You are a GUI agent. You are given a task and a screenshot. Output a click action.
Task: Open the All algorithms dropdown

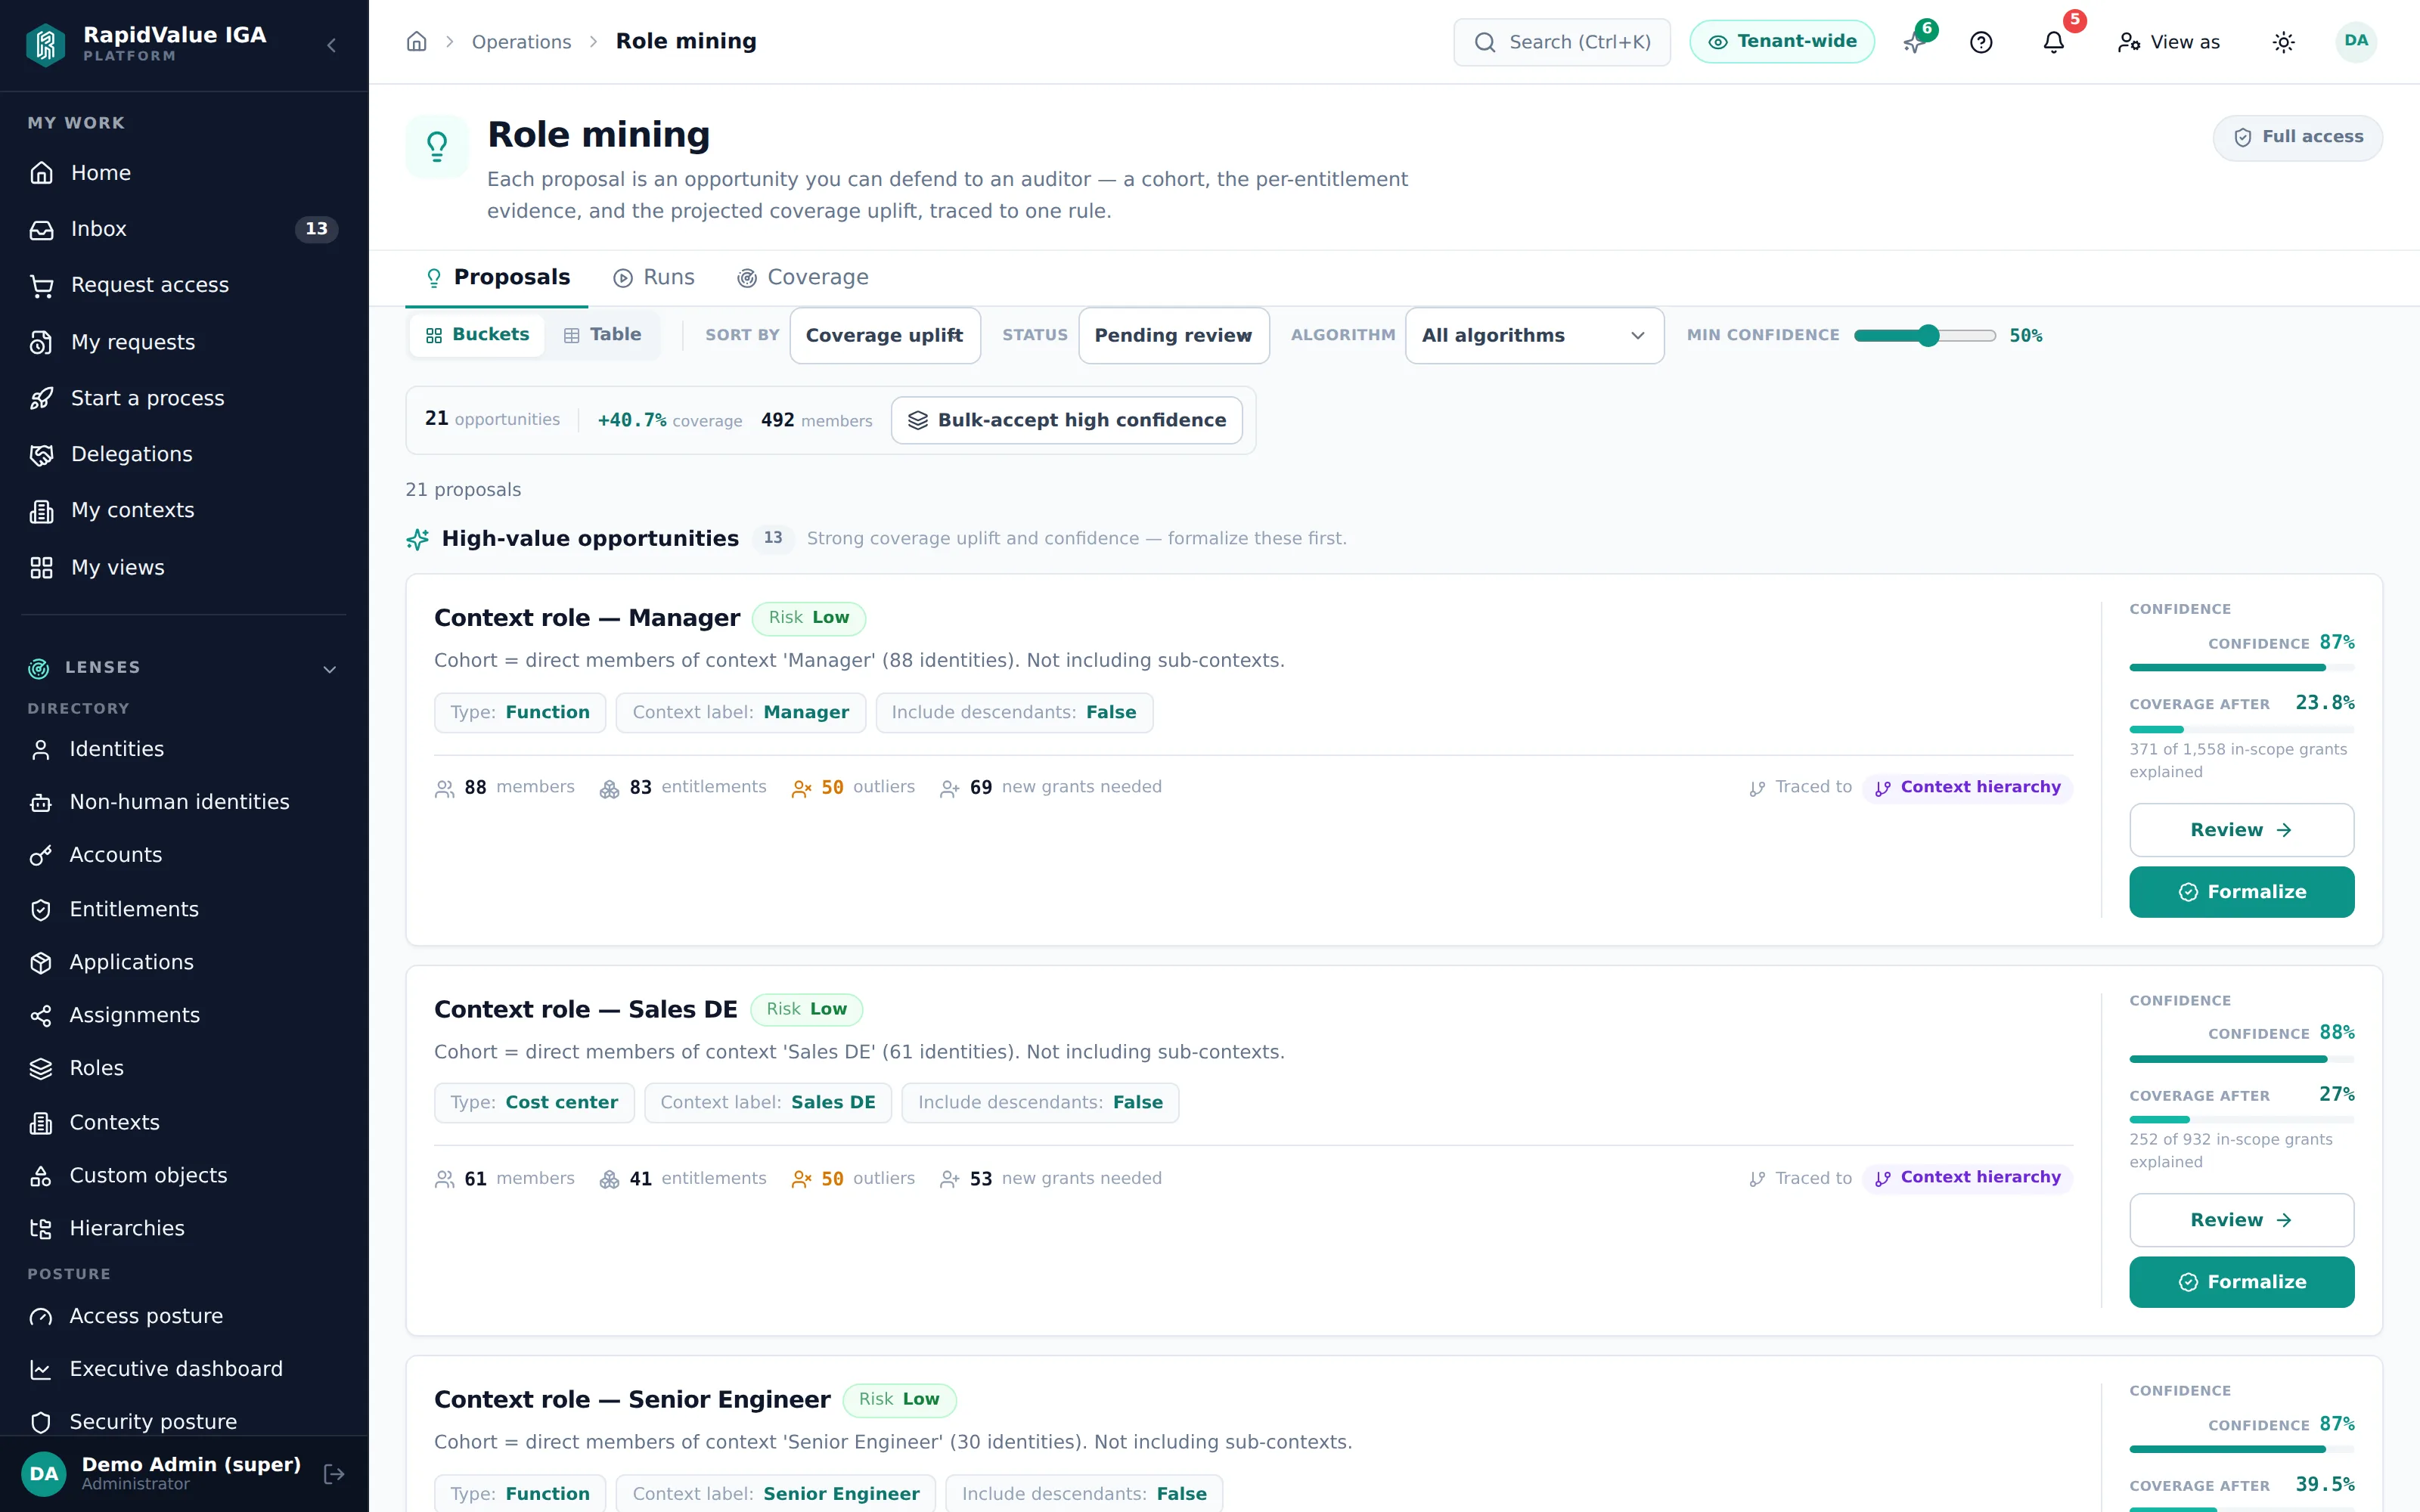(x=1534, y=335)
